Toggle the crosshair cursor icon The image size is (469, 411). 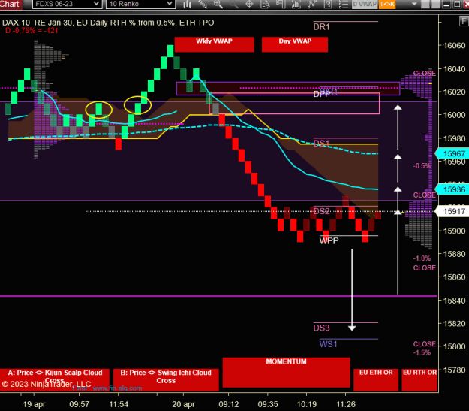(x=249, y=4)
